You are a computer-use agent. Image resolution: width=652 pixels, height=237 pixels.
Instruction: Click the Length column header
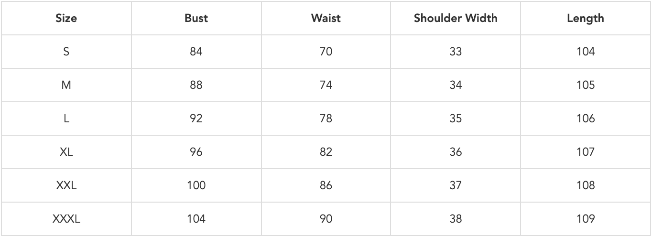[586, 18]
